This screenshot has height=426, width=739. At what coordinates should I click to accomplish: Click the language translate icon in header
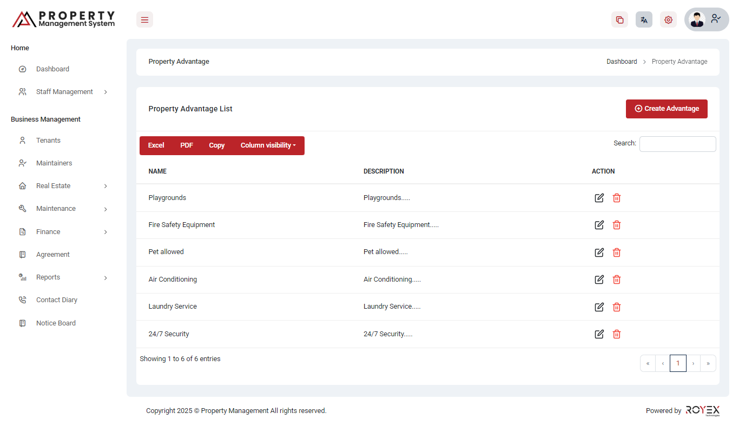point(644,20)
